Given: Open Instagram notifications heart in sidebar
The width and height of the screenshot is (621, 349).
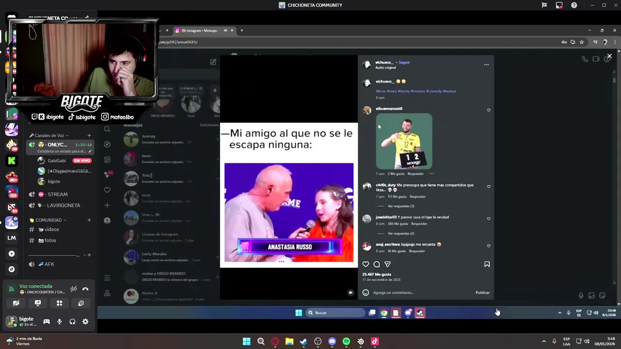Looking at the screenshot, I should coord(107,190).
